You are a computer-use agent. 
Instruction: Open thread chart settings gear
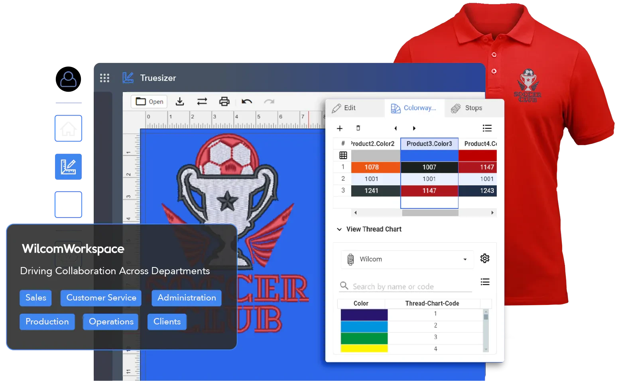pos(485,258)
